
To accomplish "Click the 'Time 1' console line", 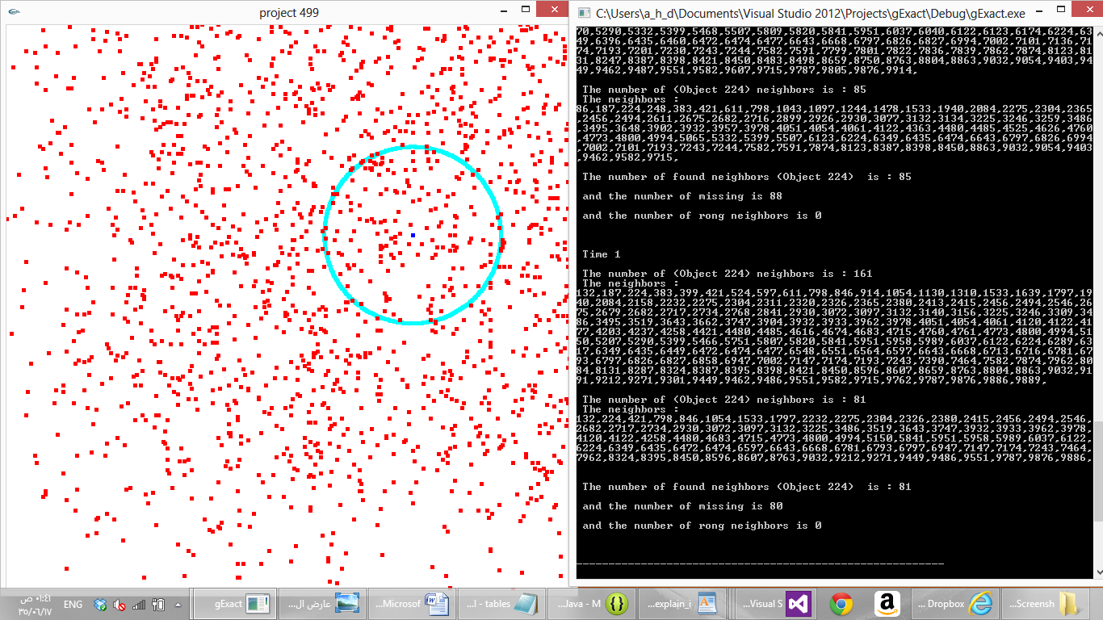I will [x=602, y=254].
